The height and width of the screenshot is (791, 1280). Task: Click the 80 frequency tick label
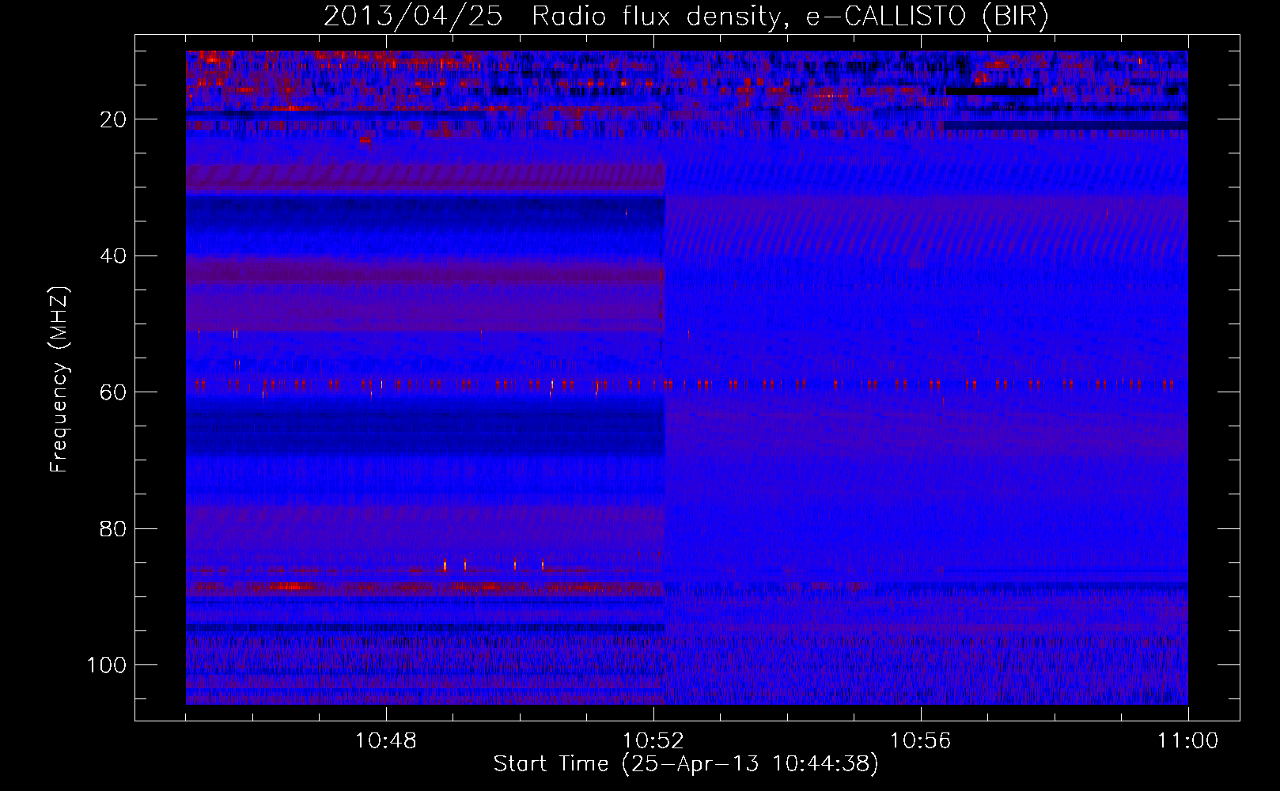coord(114,528)
